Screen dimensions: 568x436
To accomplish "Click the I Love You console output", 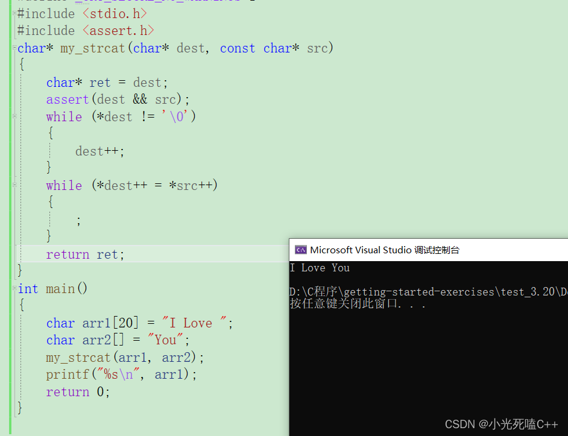I will tap(320, 268).
